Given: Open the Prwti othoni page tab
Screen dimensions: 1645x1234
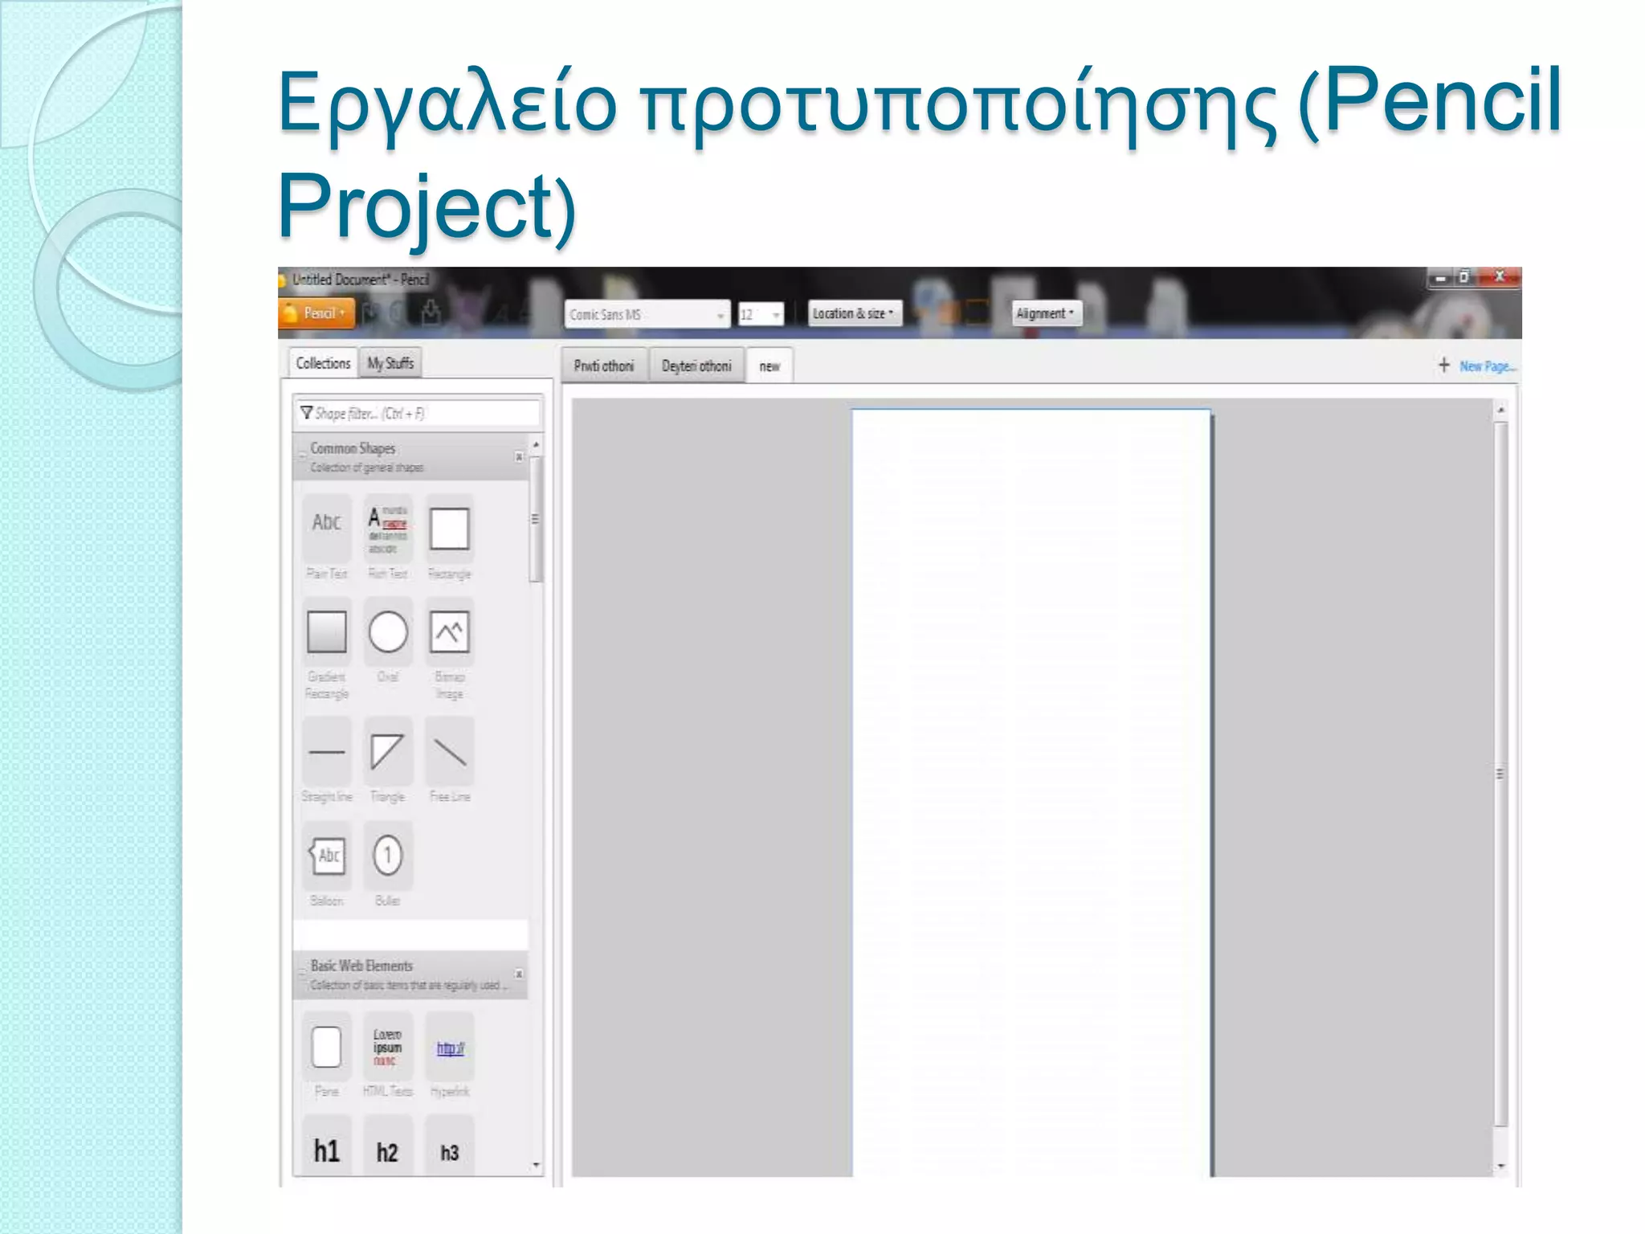Looking at the screenshot, I should (x=604, y=366).
